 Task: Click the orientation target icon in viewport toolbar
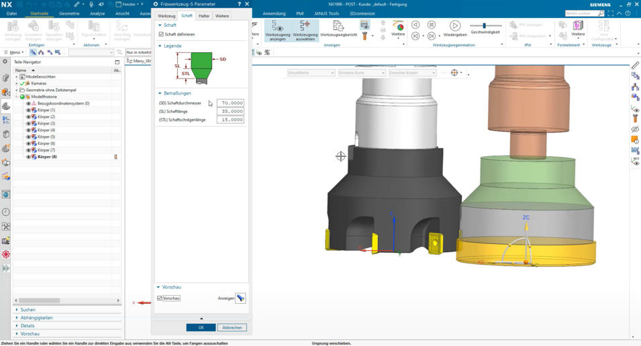tap(454, 72)
